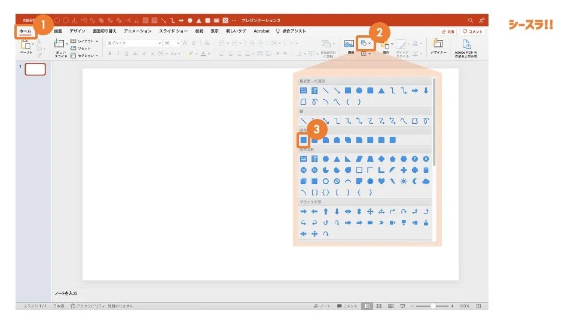Toggle subscript formatting

pos(152,53)
